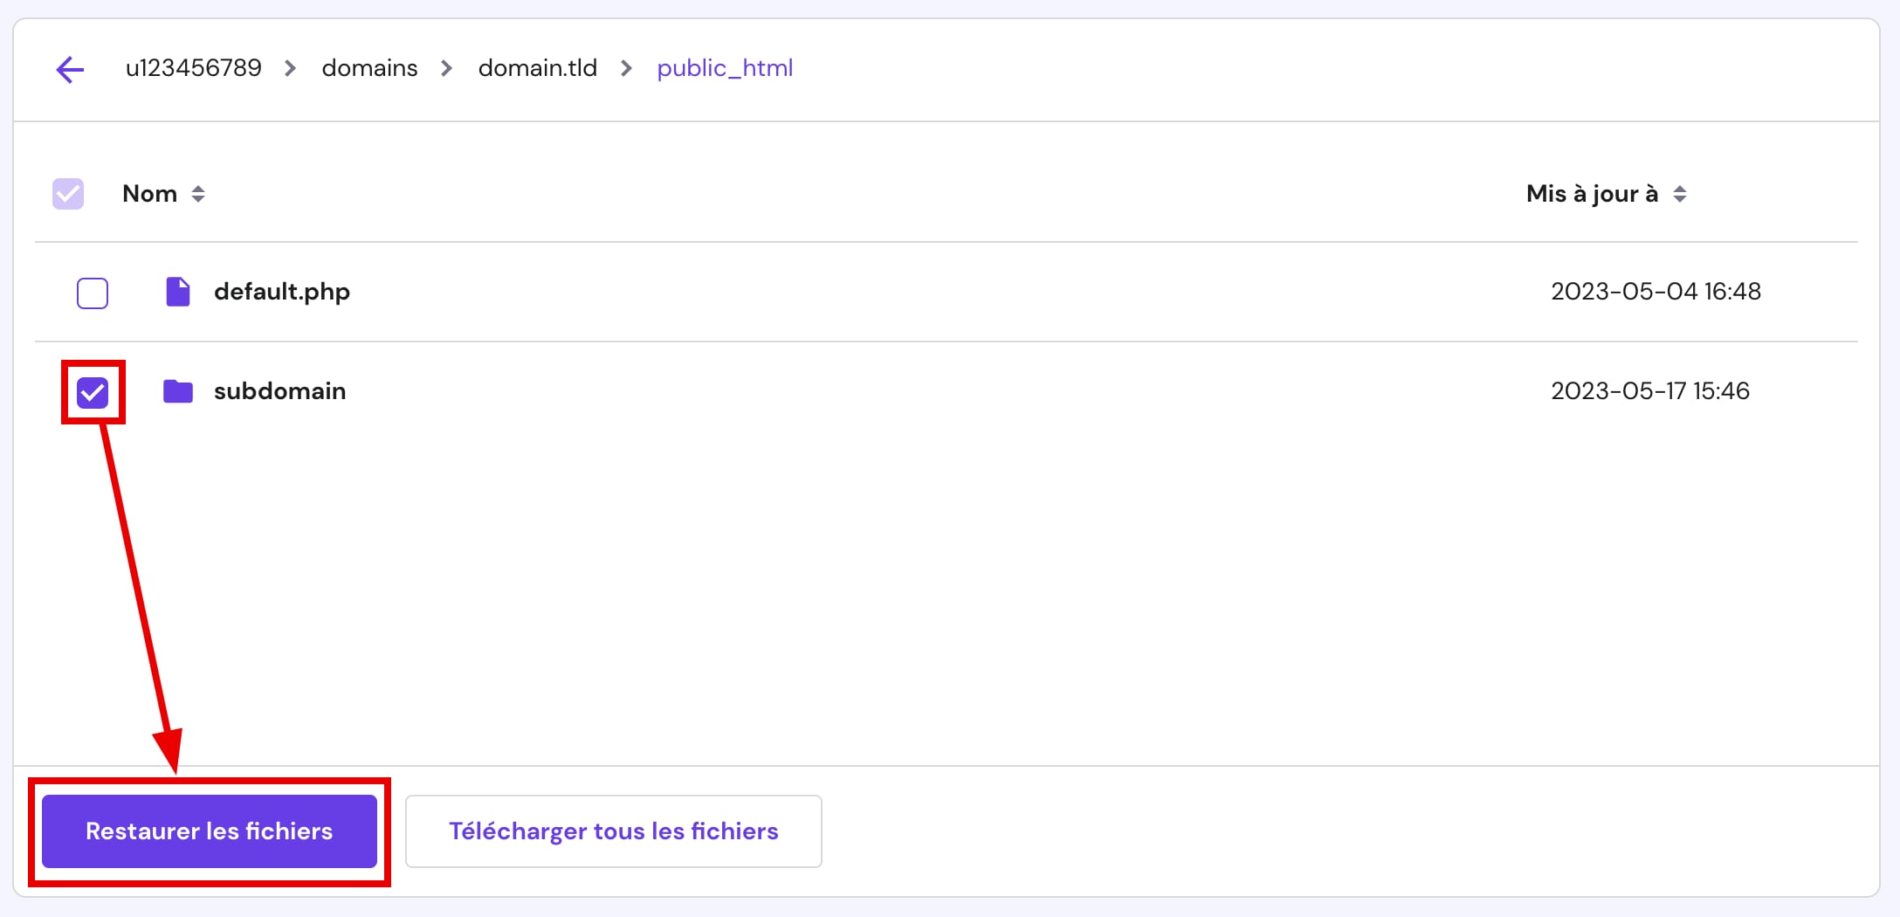Check the default.php checkbox
The image size is (1900, 917).
(x=93, y=293)
